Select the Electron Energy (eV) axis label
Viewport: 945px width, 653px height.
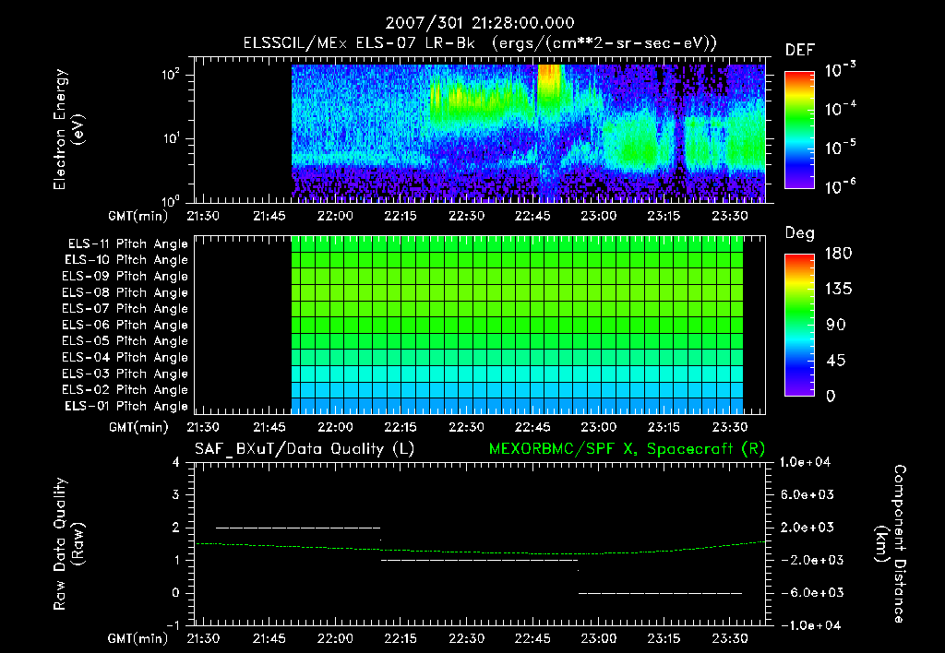tap(68, 129)
